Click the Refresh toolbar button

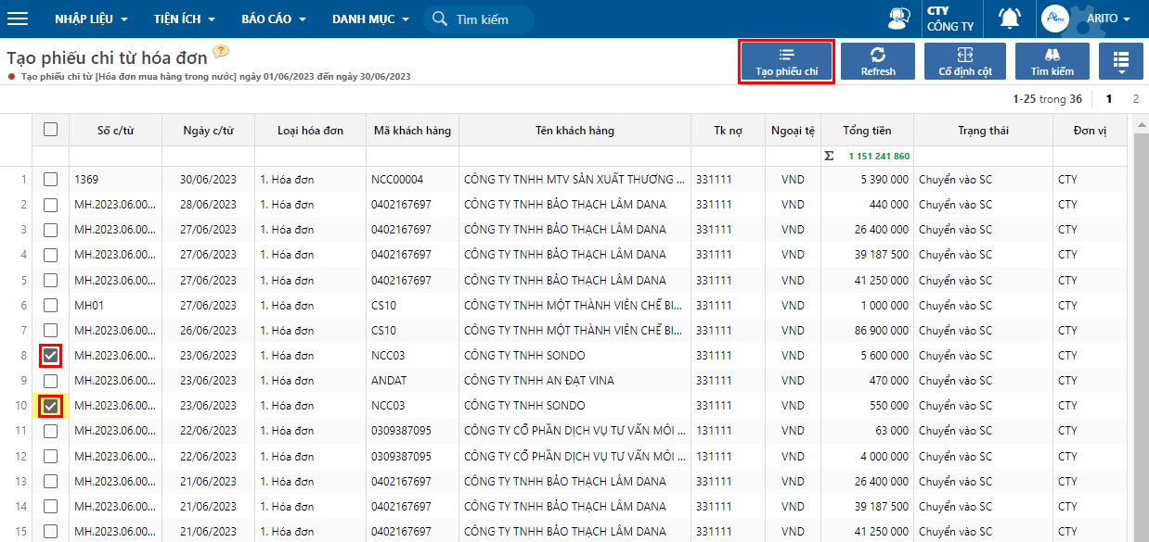click(878, 61)
